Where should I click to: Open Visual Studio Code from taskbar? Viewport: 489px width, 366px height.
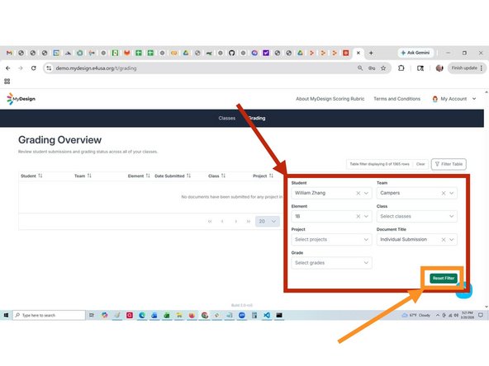coord(267,315)
